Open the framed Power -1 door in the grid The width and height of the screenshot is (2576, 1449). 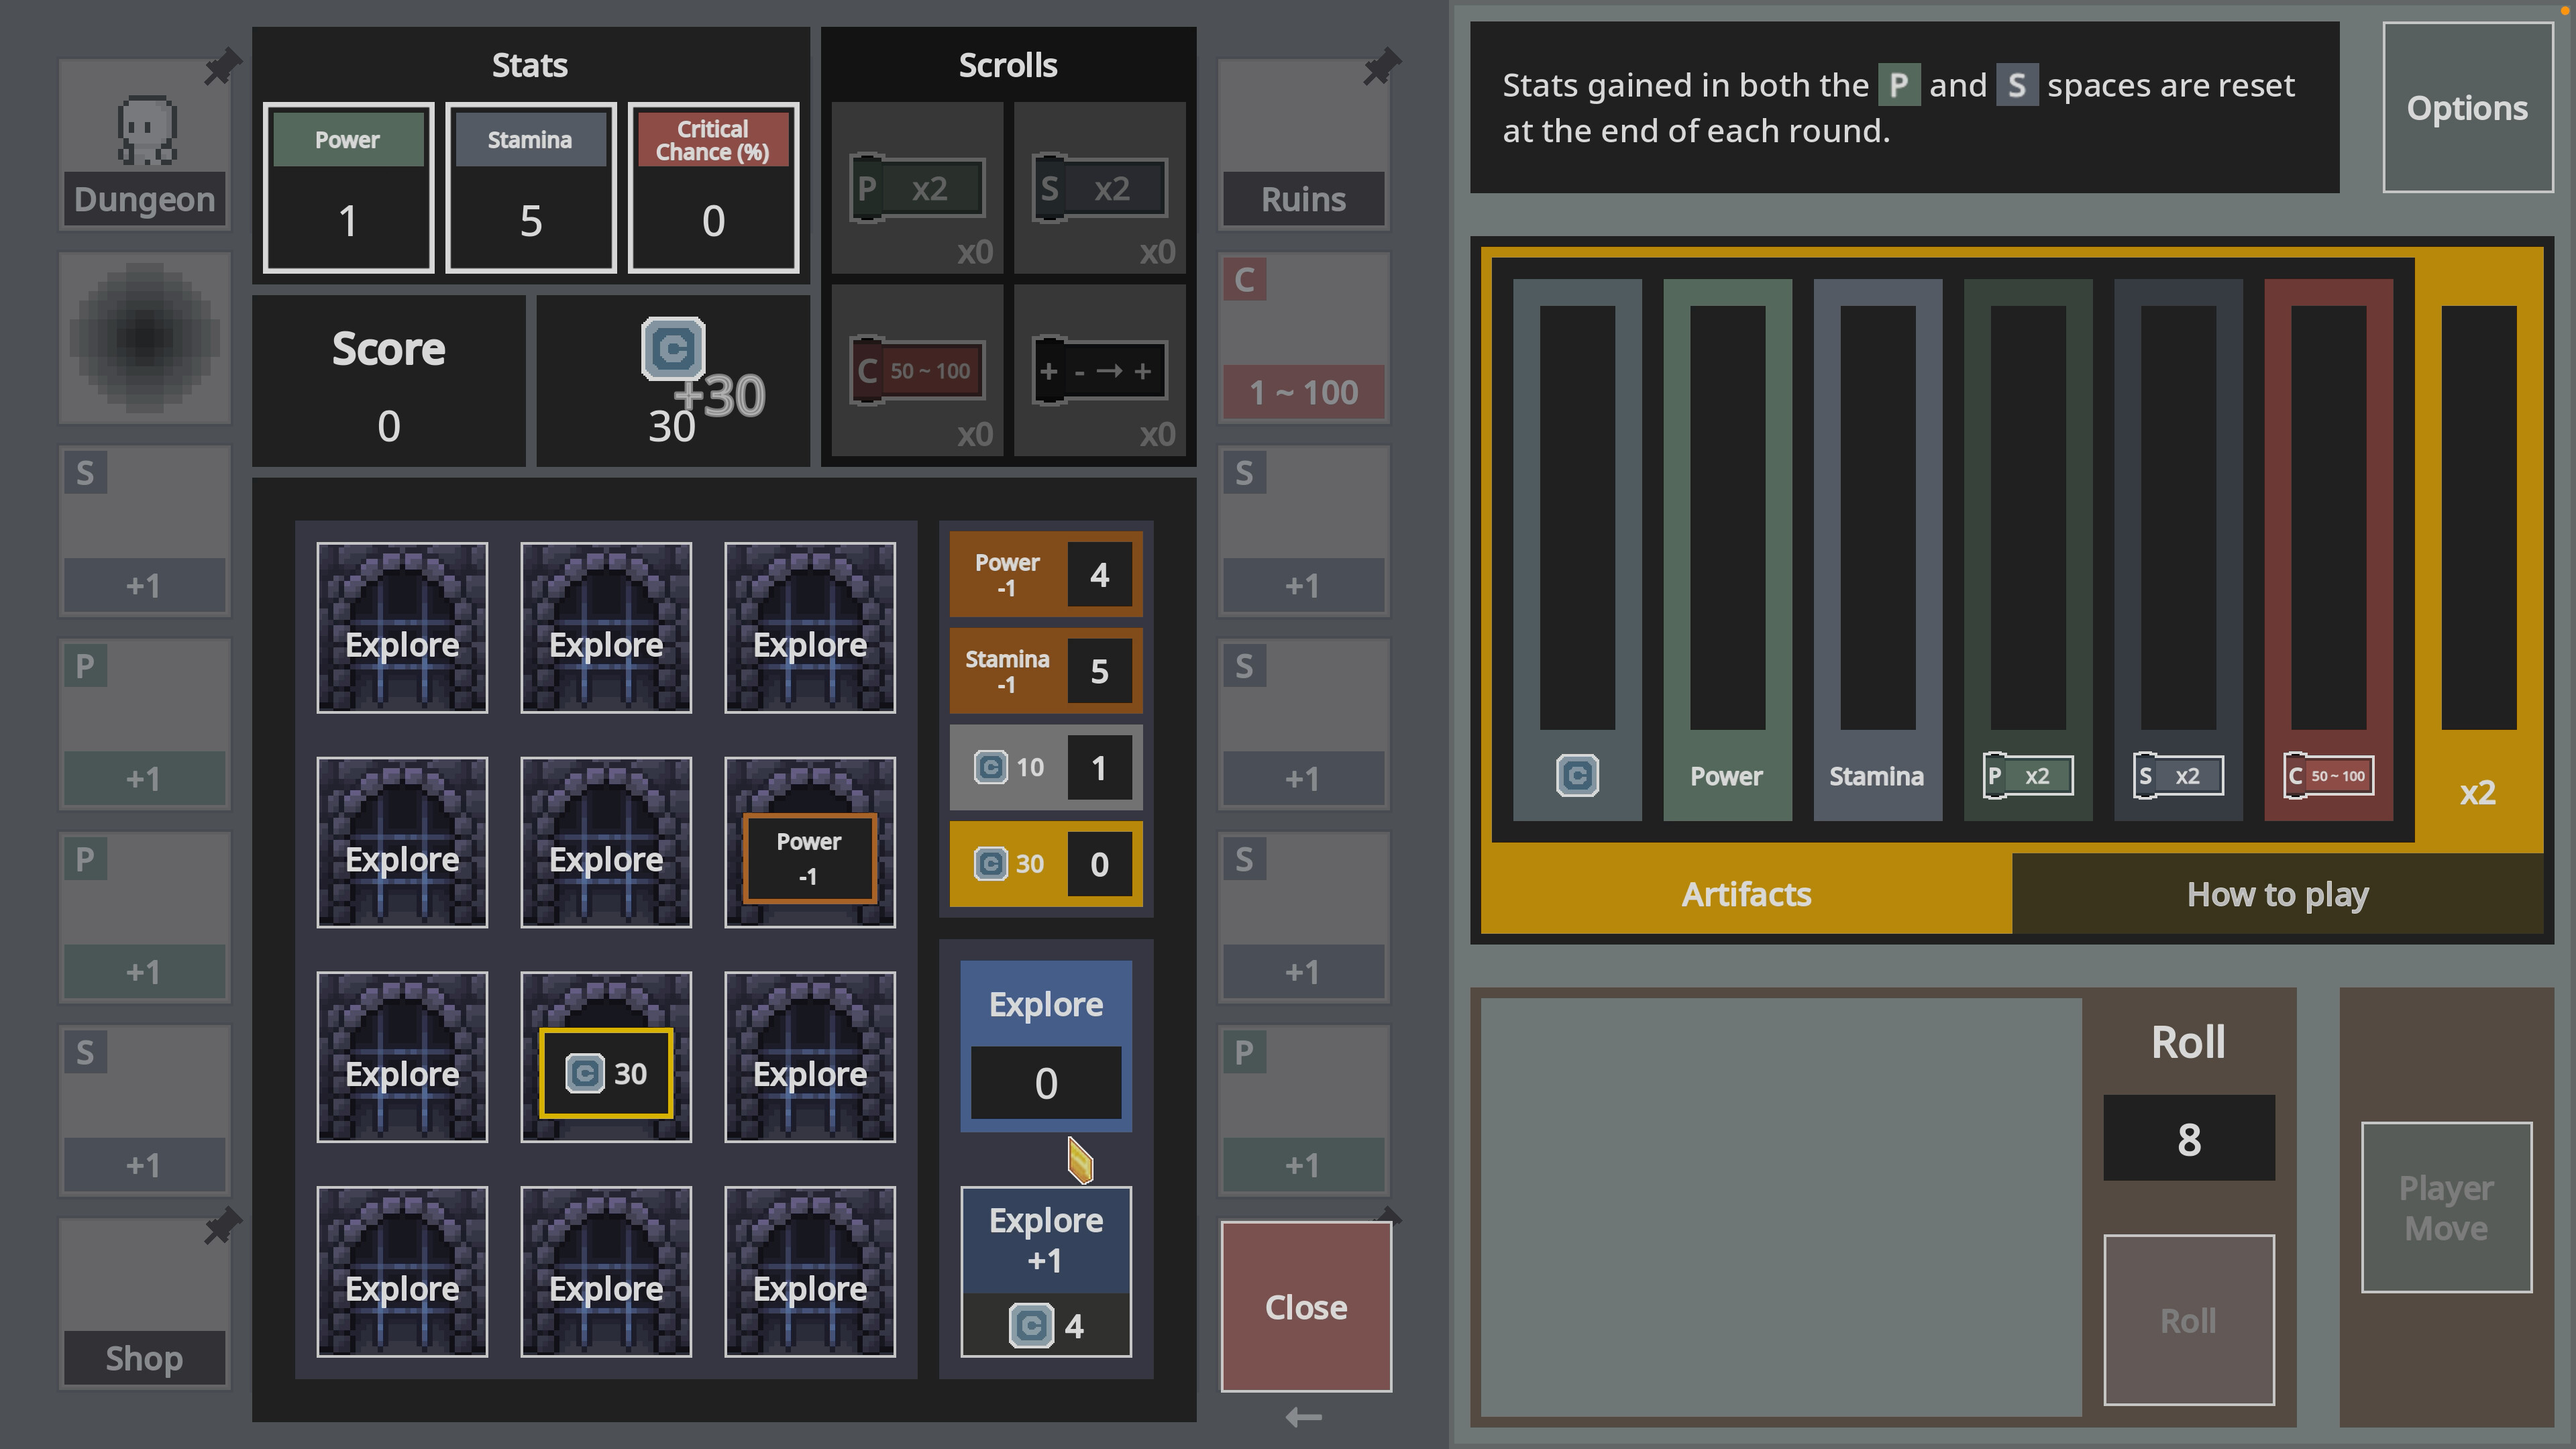pos(810,858)
